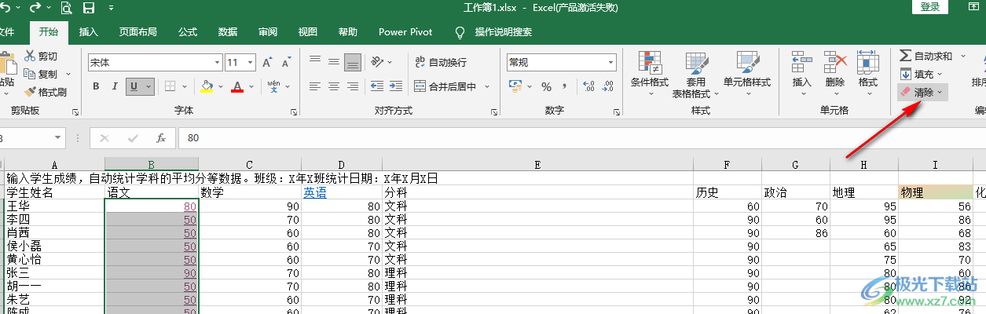Switch to the Data (数据) tab
The height and width of the screenshot is (314, 986).
coord(228,32)
